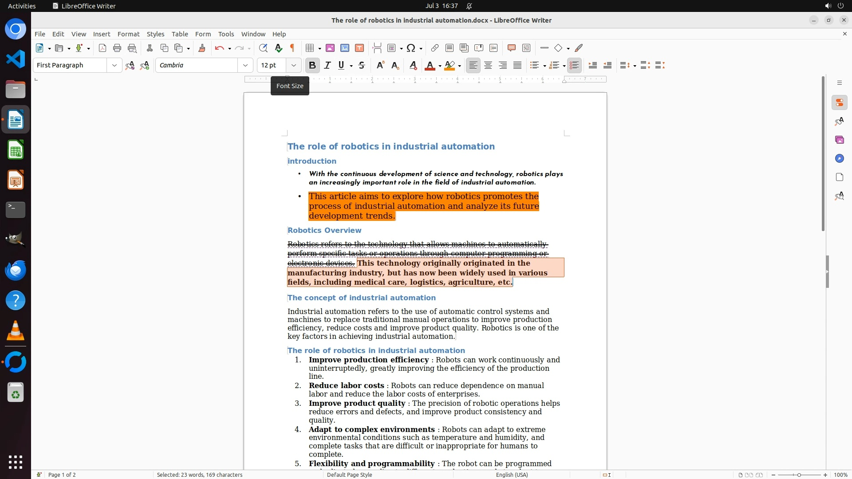Click the zoom slider in status bar
Viewport: 852px width, 479px height.
[799, 475]
